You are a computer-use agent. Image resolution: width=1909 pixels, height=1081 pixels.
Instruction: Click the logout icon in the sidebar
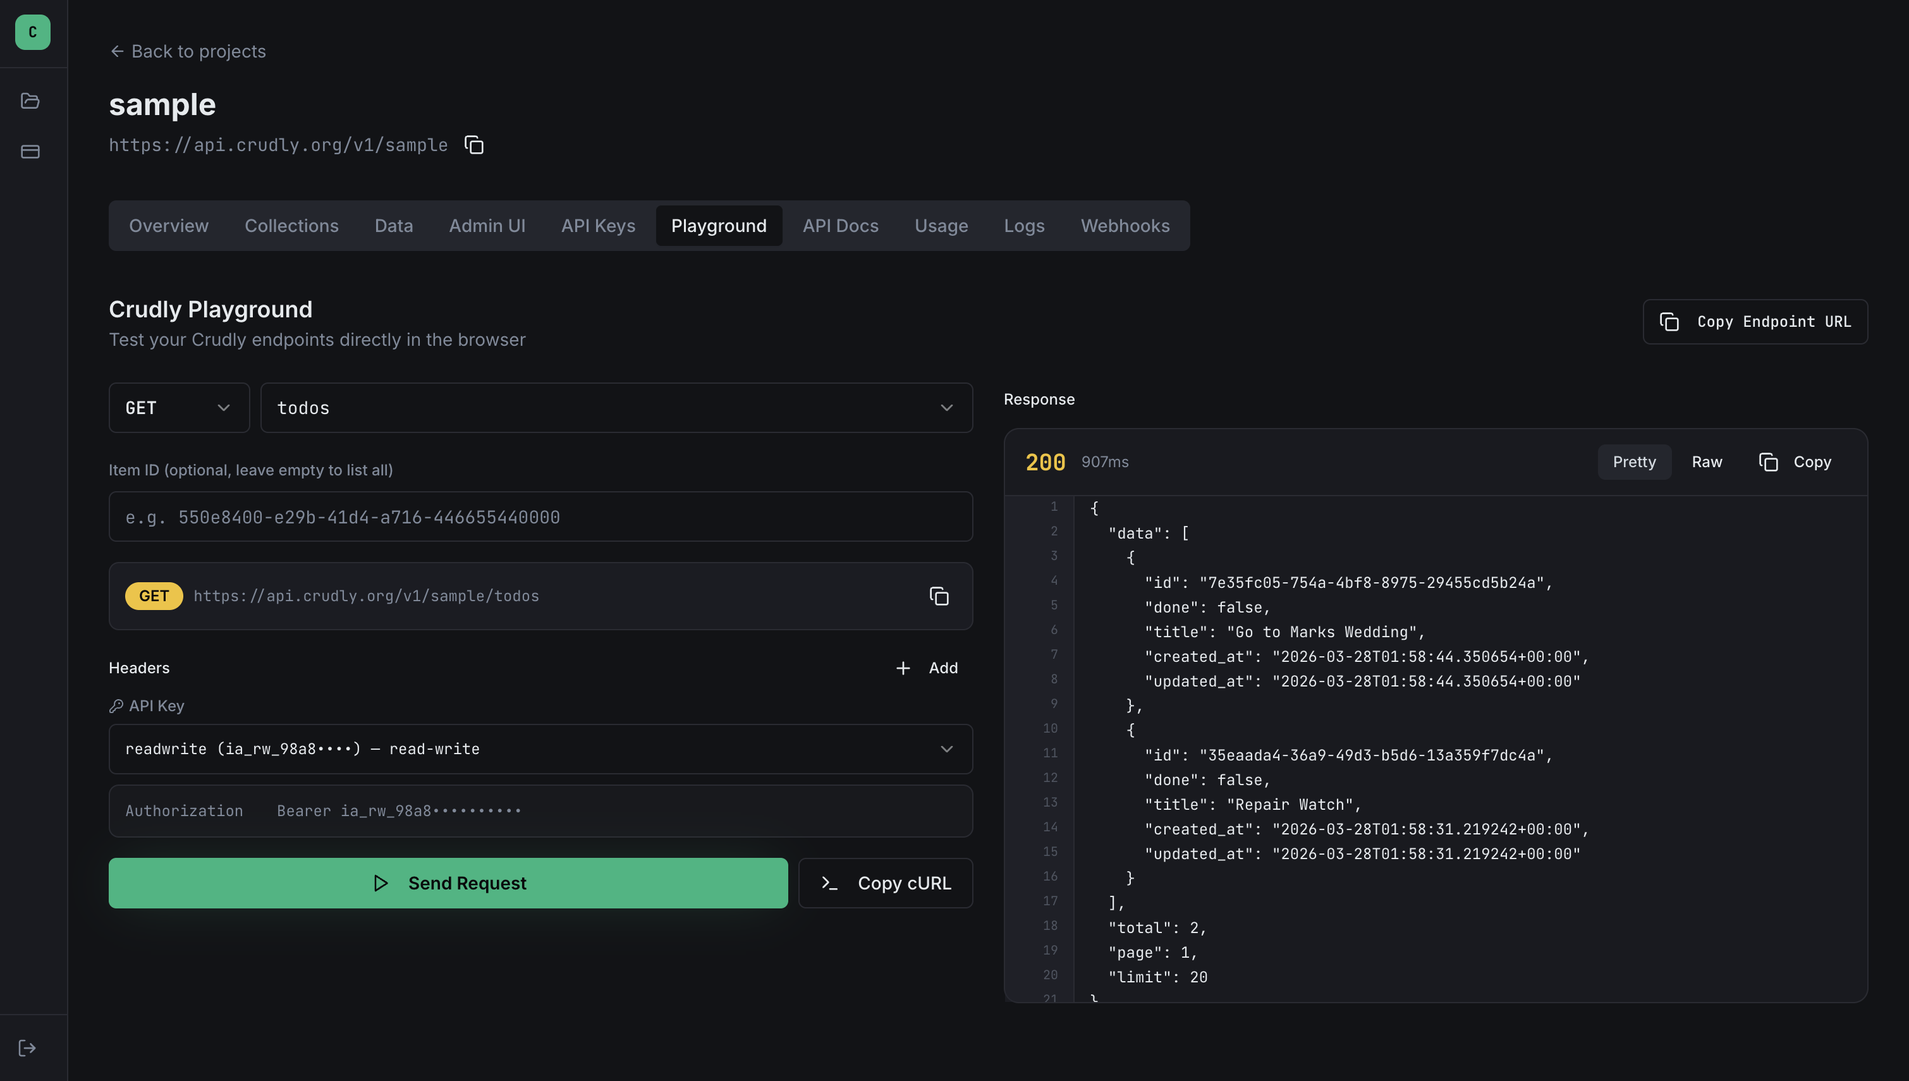tap(27, 1047)
